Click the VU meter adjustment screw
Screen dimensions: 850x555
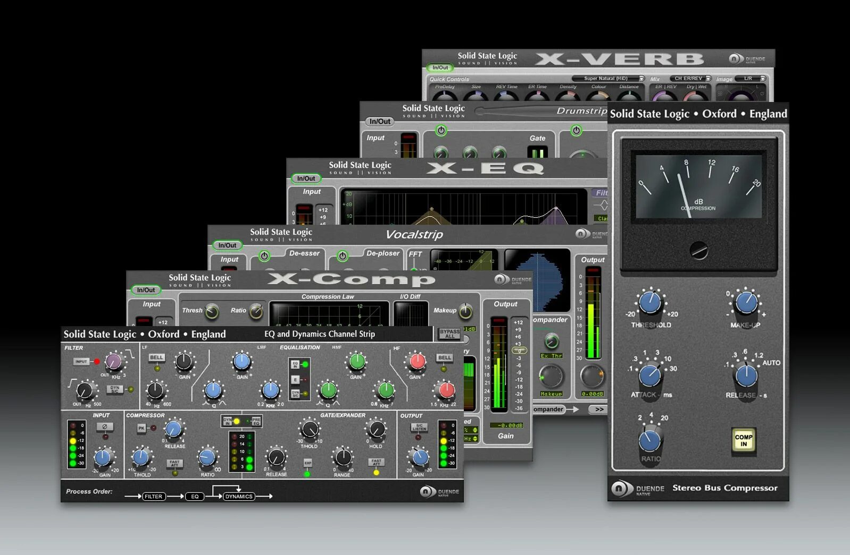pos(698,250)
